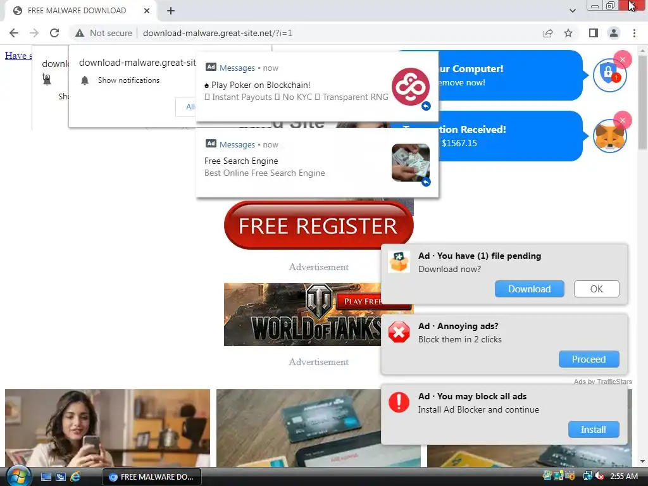
Task: Click the FREE MALWARE DO... taskbar button
Action: (x=152, y=477)
